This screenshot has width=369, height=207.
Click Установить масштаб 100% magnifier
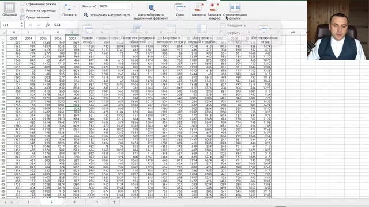click(107, 15)
